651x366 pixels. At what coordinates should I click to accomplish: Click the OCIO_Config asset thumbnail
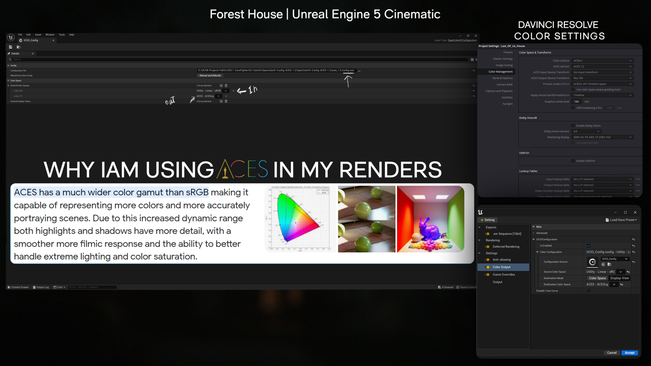click(x=592, y=262)
